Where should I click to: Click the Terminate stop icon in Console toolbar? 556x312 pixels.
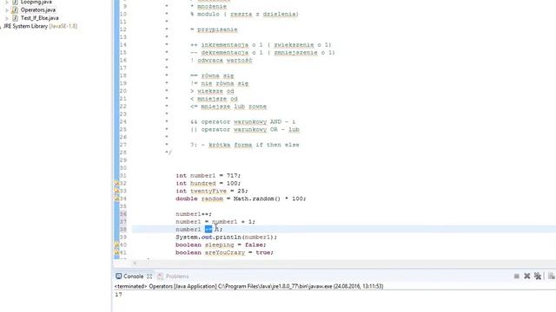[517, 276]
